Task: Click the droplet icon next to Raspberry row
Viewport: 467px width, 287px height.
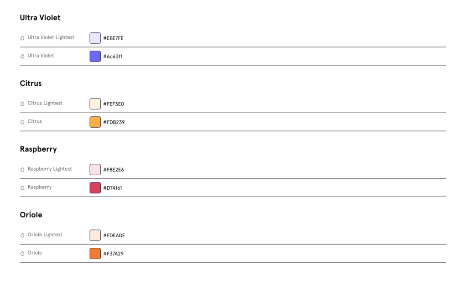Action: tap(22, 188)
